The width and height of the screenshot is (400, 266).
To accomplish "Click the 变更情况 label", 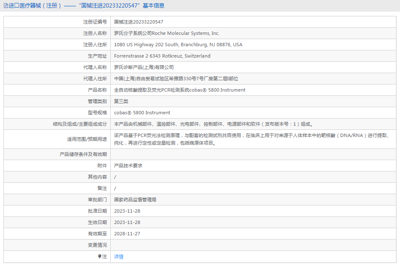I will point(97,245).
